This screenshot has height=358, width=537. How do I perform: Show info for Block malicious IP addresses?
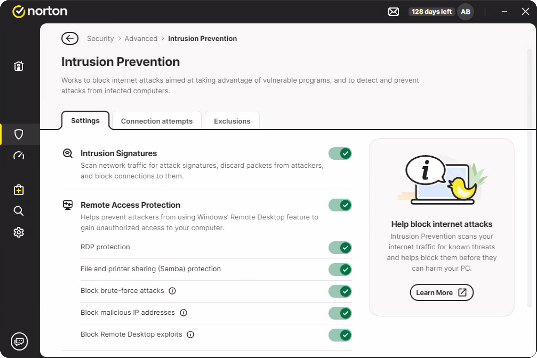pos(183,313)
